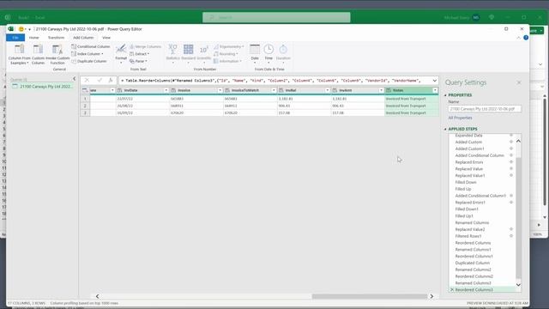Open the Standard number operations
This screenshot has height=309, width=549.
pos(189,52)
